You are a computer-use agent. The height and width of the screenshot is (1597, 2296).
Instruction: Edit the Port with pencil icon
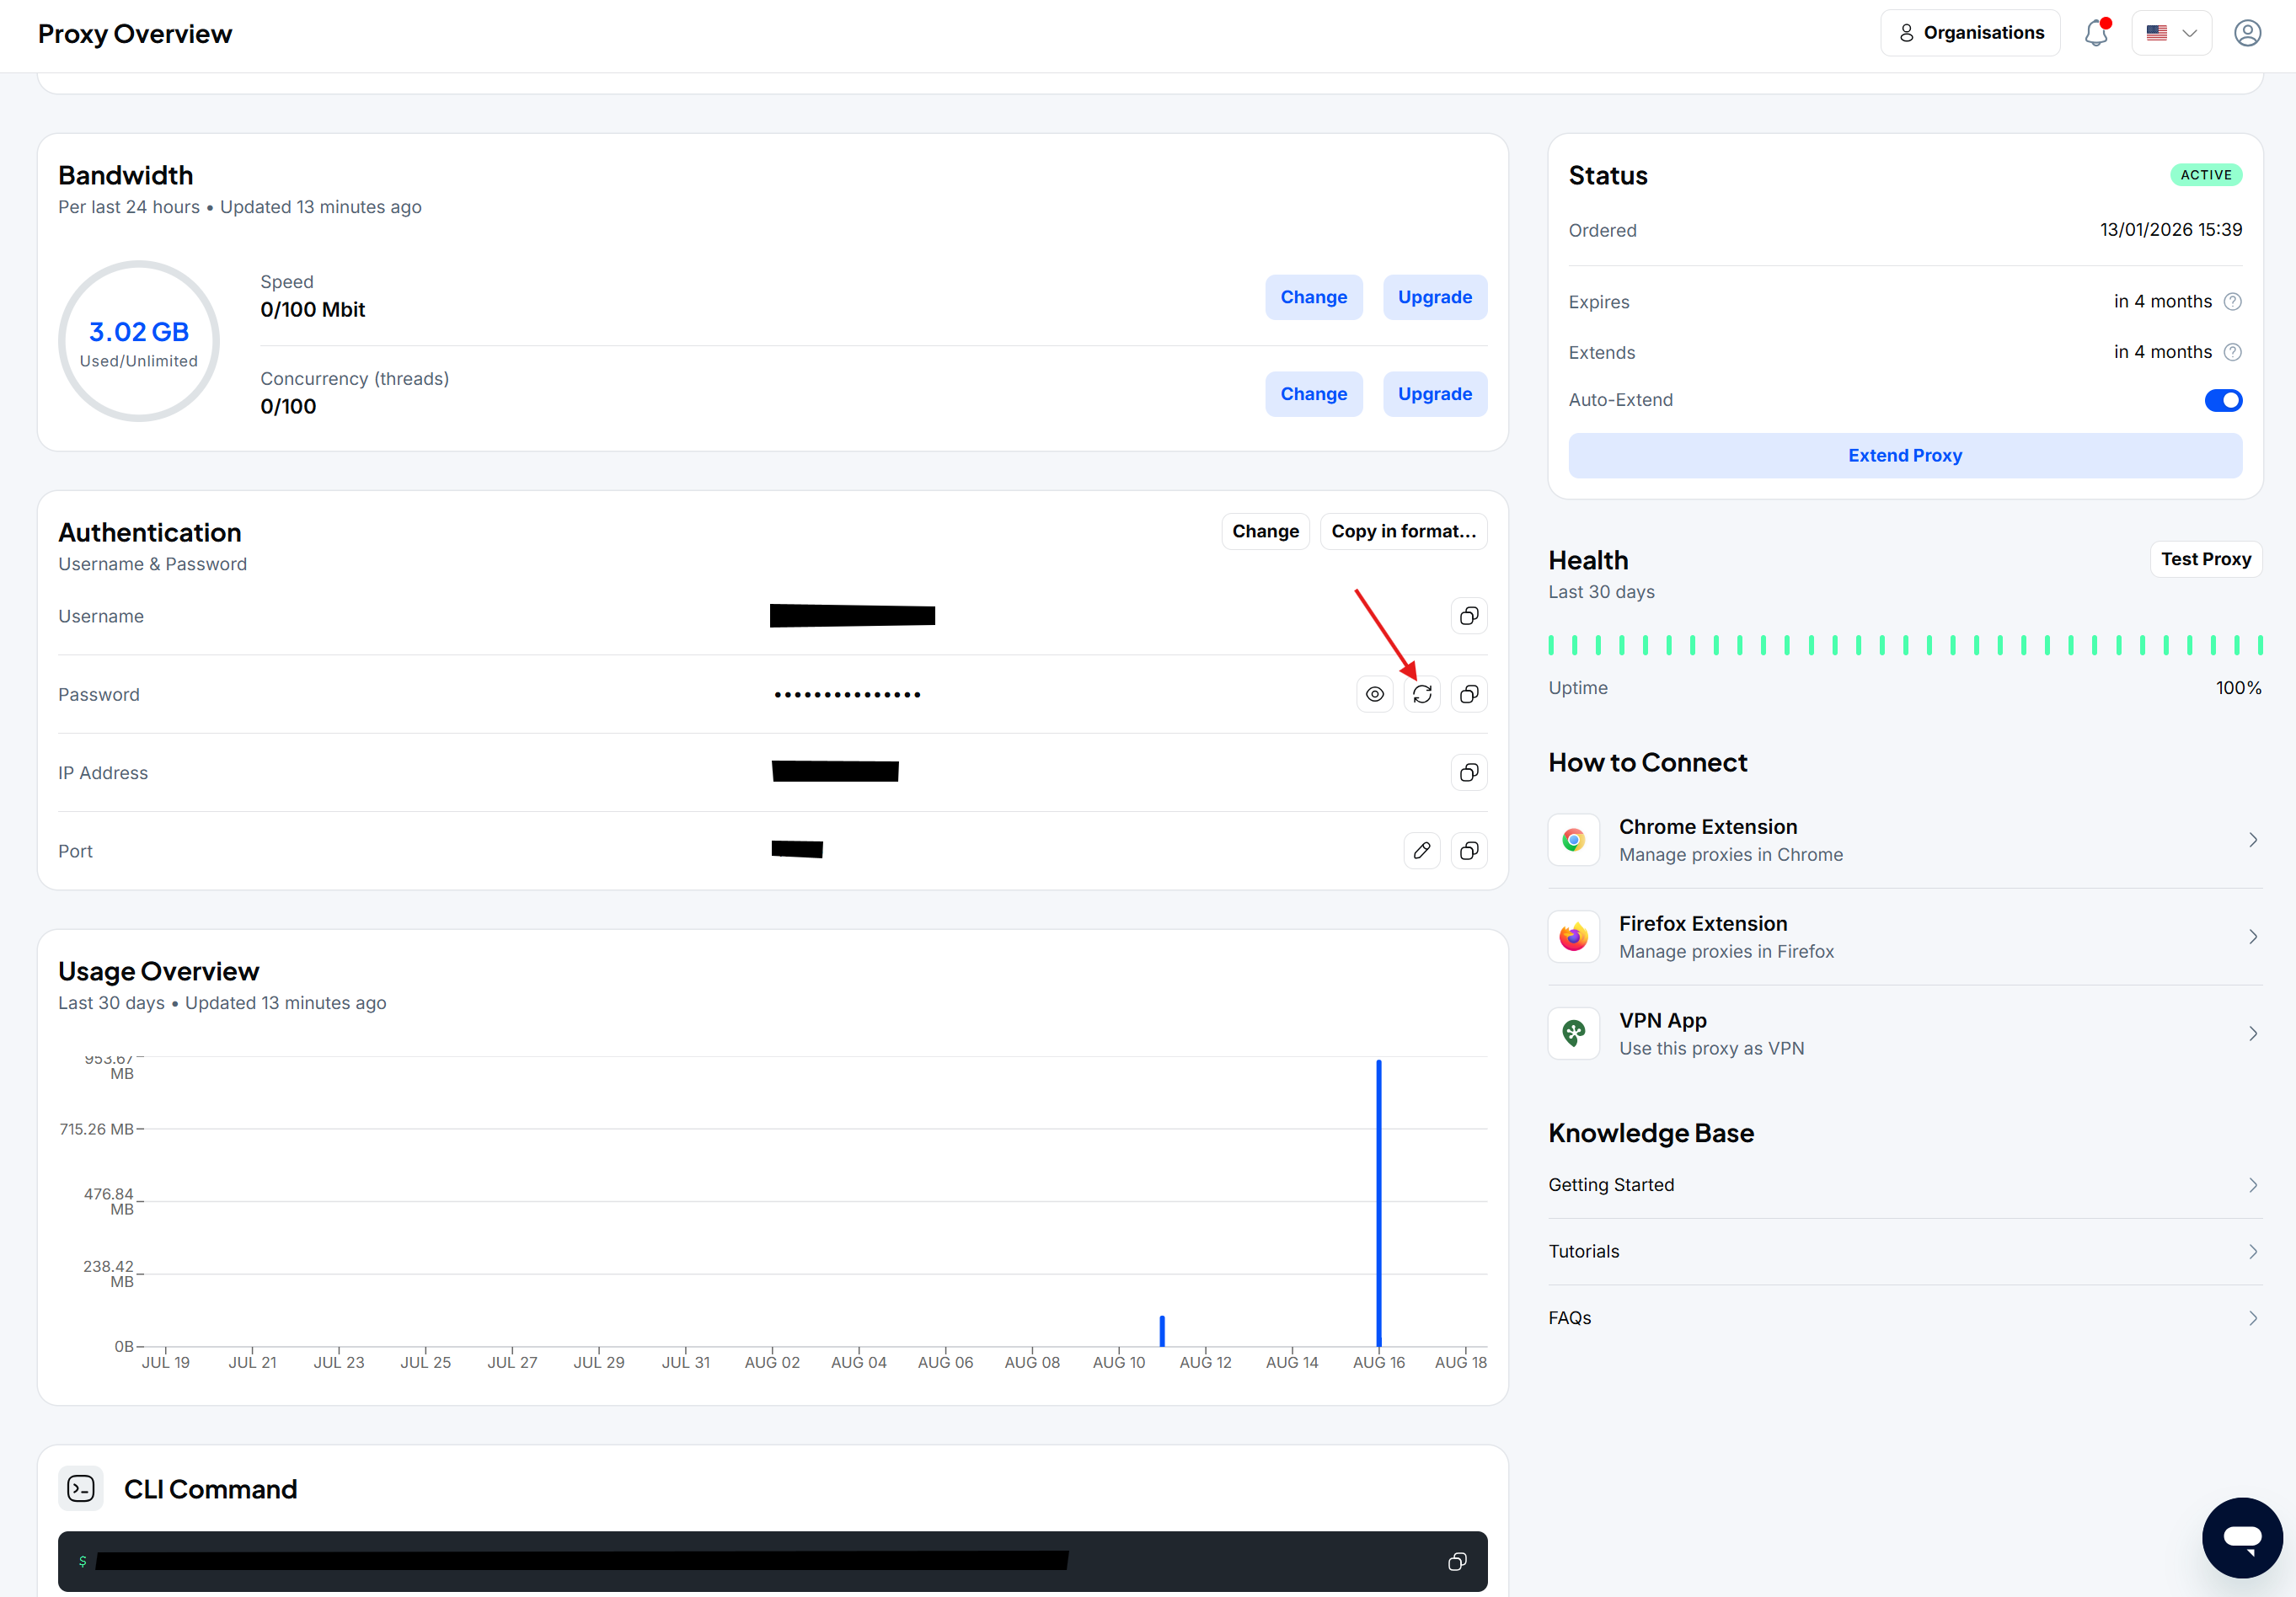click(1422, 851)
